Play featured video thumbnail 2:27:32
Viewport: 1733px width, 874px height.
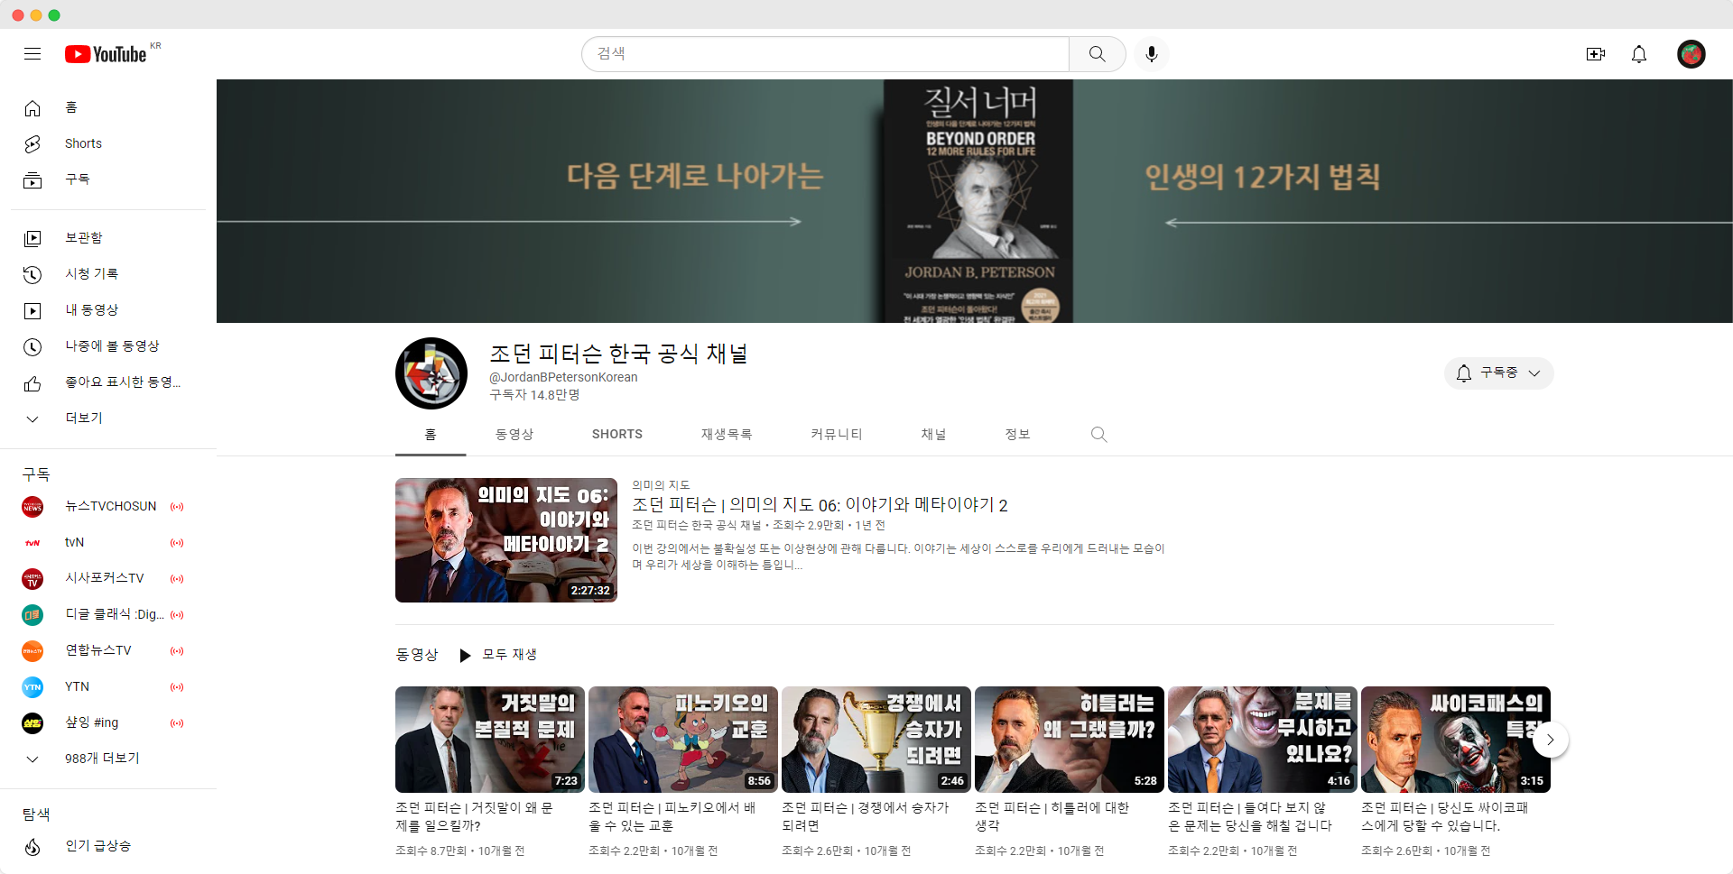pyautogui.click(x=506, y=540)
